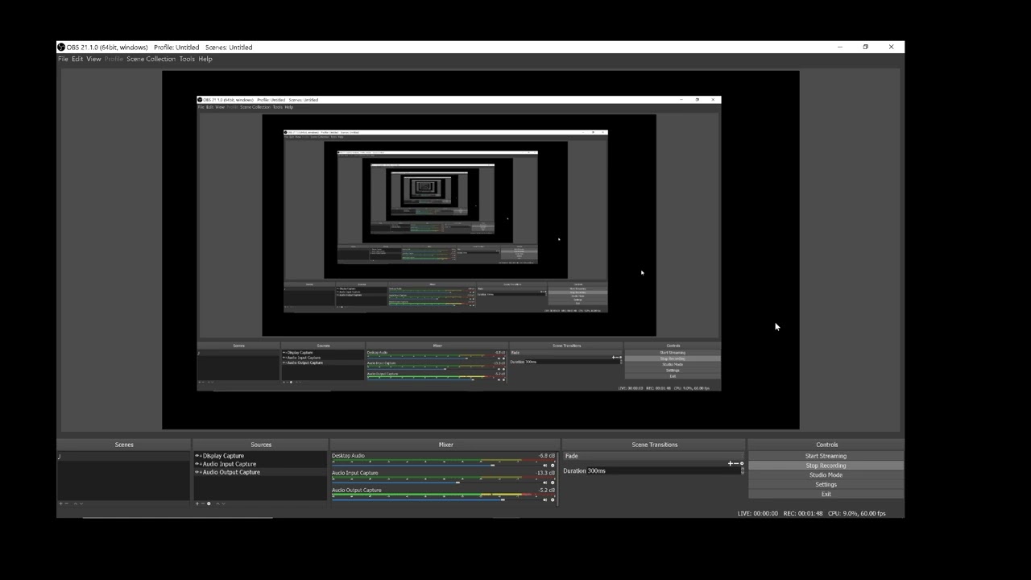Add a new scene with the plus icon in Scenes panel
Screen dimensions: 1031x580
pyautogui.click(x=60, y=503)
